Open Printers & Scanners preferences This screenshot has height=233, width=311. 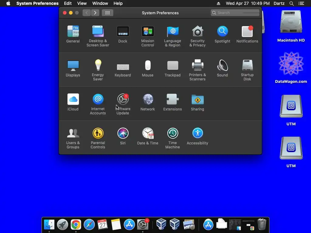[x=197, y=70]
